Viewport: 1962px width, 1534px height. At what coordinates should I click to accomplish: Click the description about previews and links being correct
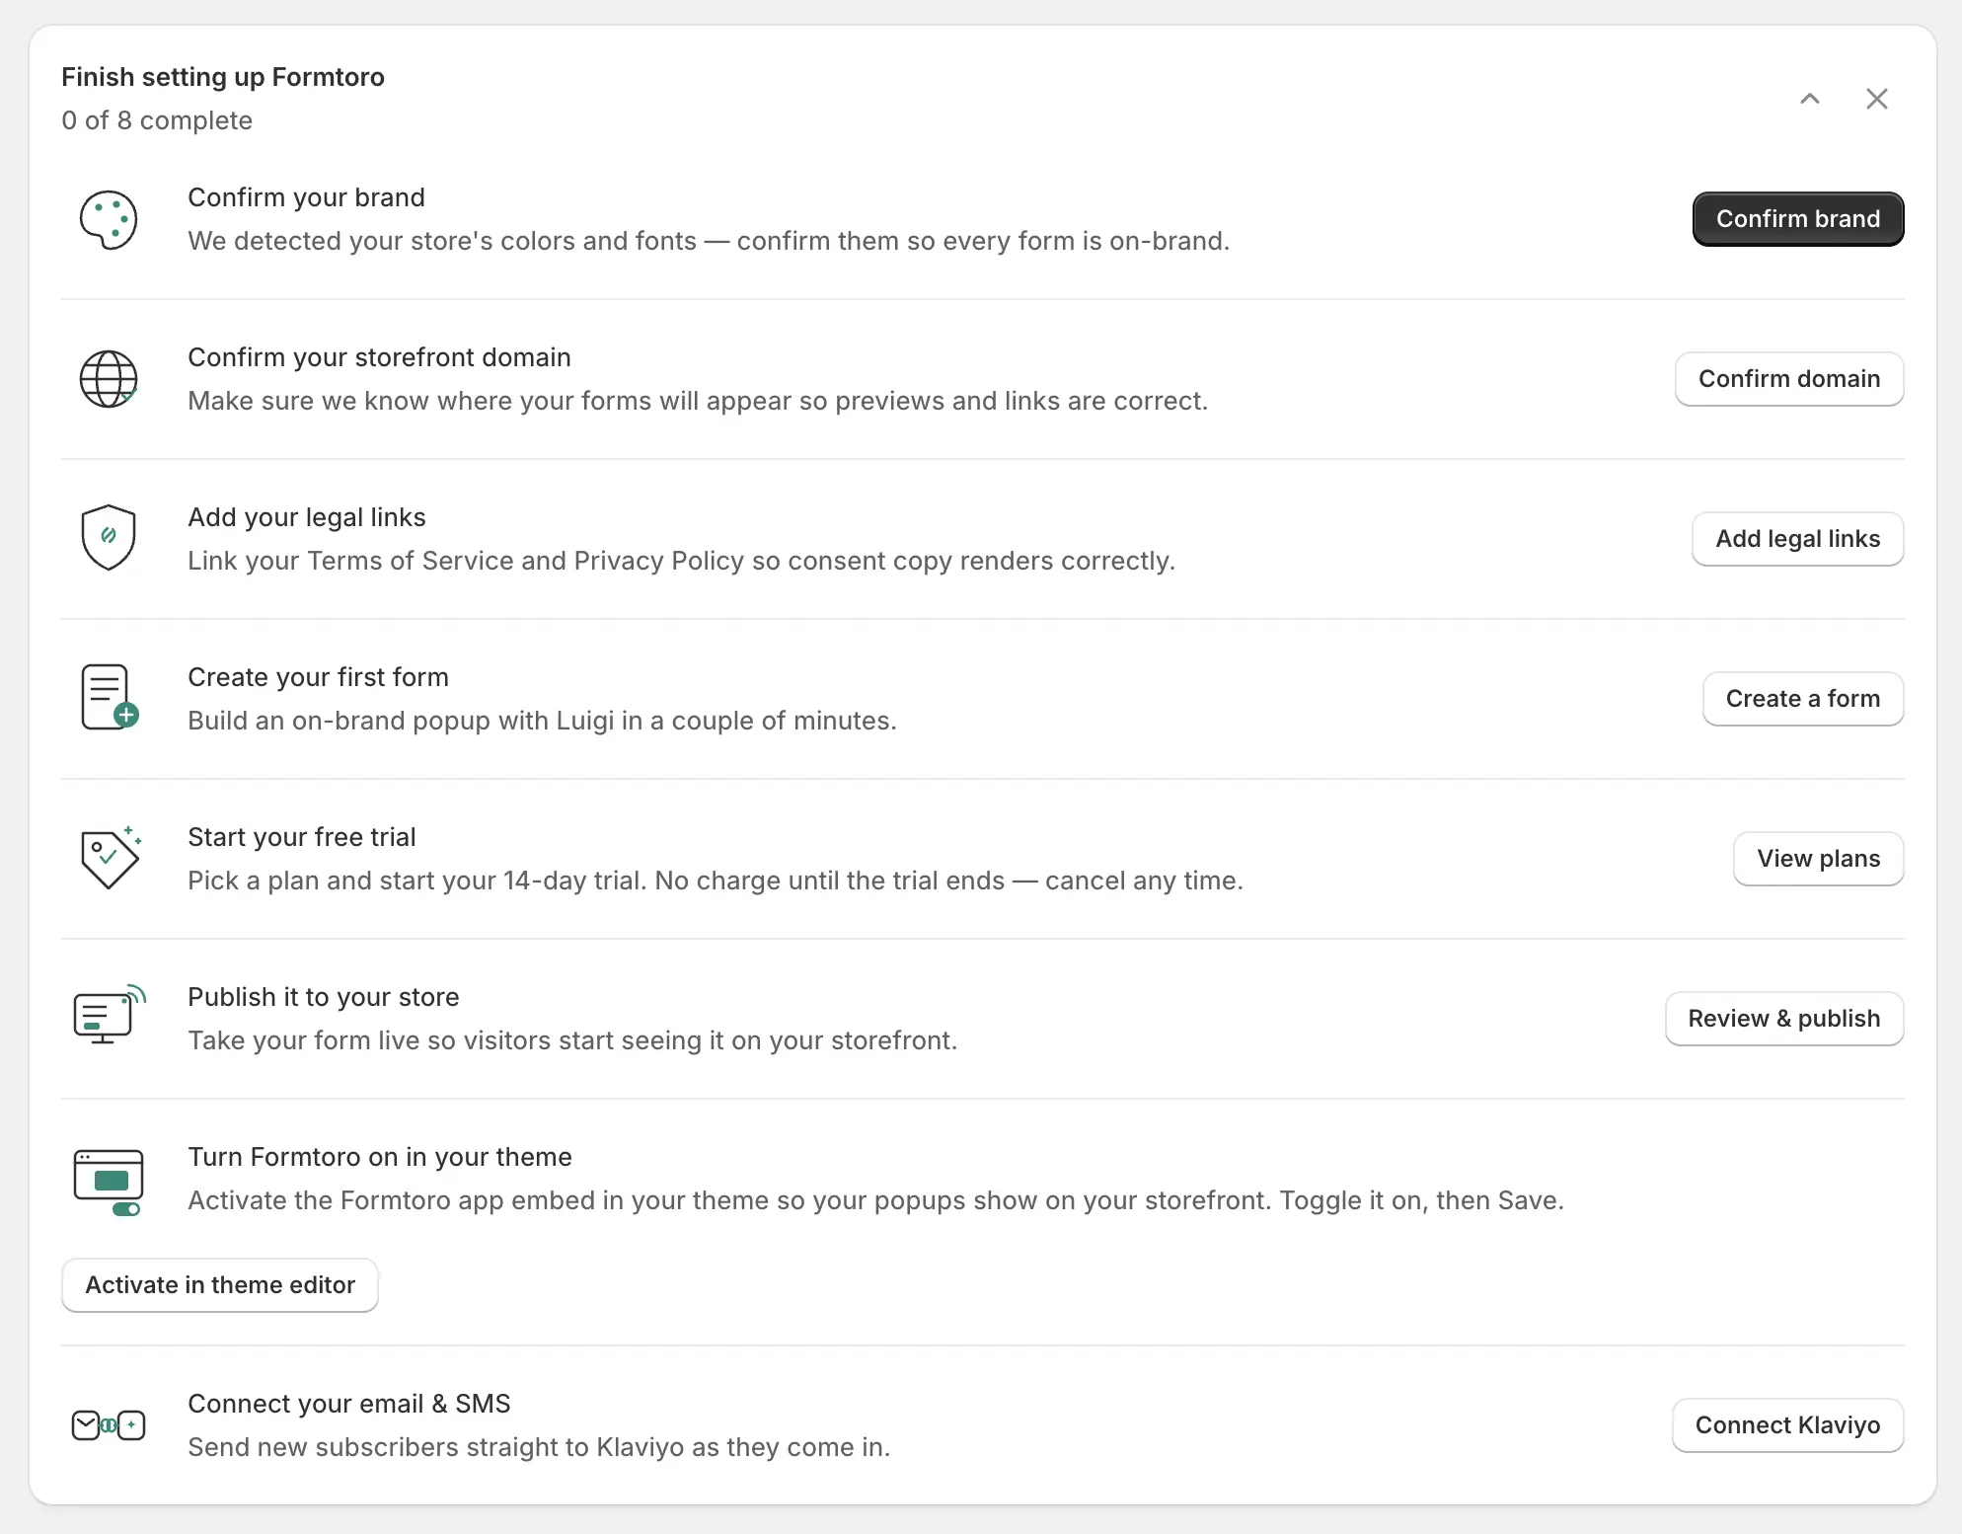(x=698, y=401)
